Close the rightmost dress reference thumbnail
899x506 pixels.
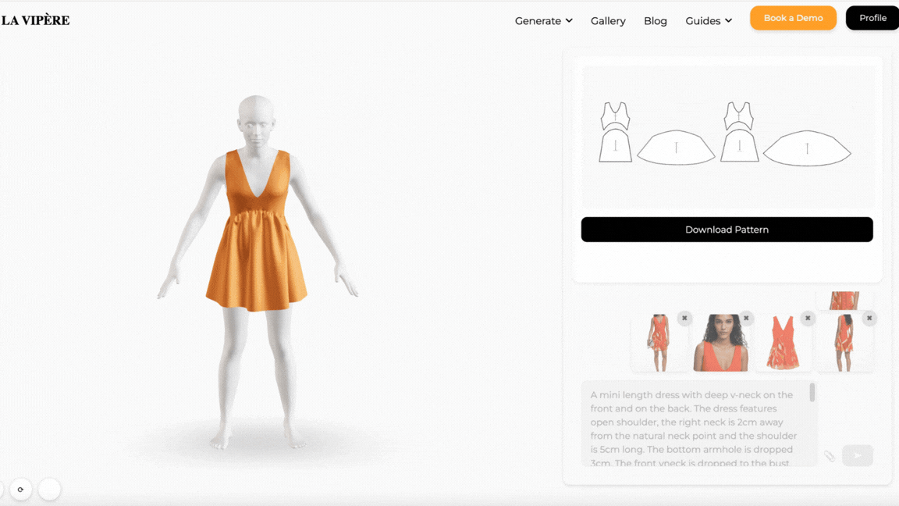[x=869, y=318]
